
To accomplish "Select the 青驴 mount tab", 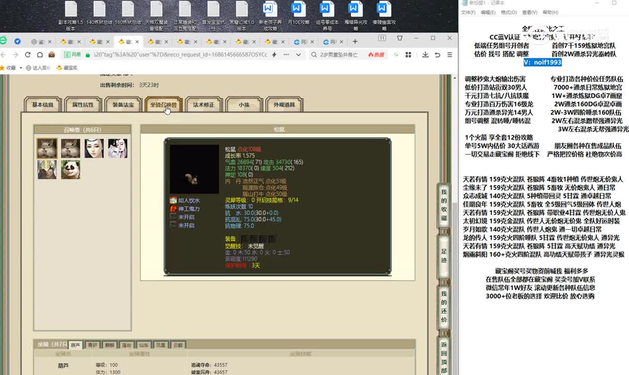I will (92, 345).
